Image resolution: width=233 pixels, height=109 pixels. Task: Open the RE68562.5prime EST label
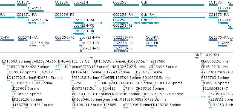click(x=215, y=61)
